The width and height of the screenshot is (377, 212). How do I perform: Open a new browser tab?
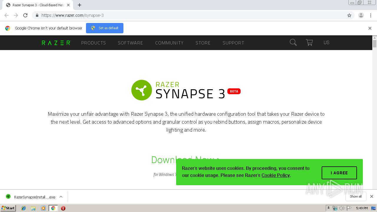(x=80, y=5)
